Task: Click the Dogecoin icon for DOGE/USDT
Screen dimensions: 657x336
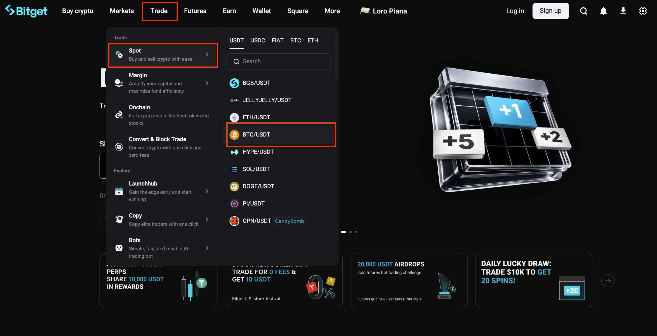Action: (x=234, y=186)
